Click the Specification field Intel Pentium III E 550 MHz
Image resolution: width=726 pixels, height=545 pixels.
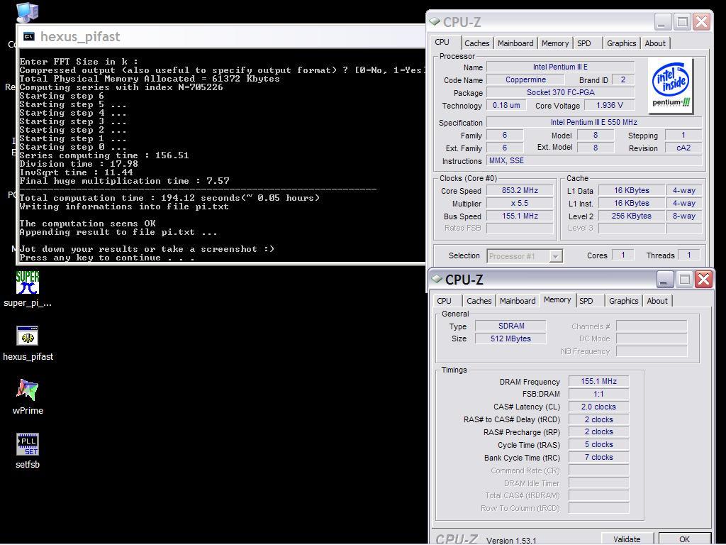(594, 122)
